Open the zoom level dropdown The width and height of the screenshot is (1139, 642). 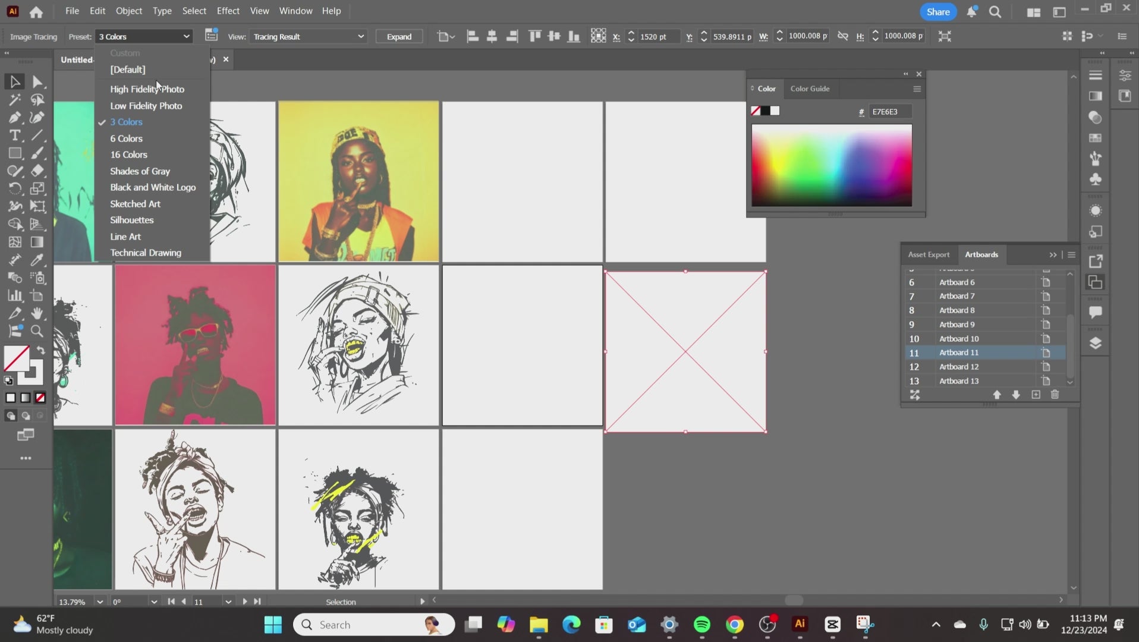tap(100, 602)
